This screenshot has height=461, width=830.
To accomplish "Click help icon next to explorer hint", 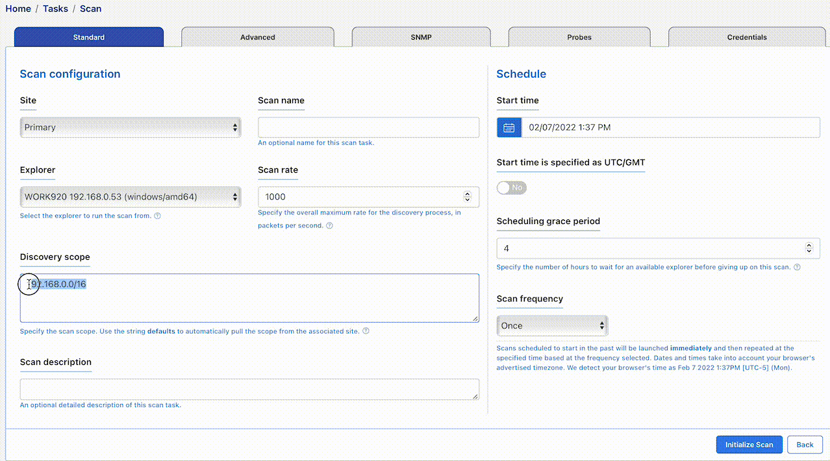I will click(157, 216).
